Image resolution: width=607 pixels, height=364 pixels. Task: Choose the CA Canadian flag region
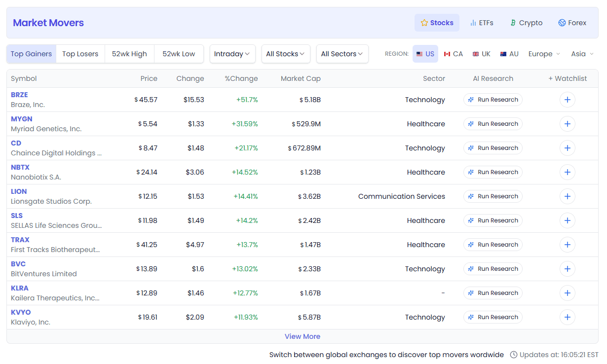(x=453, y=54)
